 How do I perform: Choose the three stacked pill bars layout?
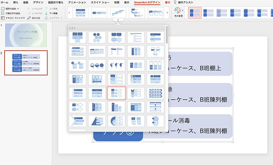[x=77, y=51]
